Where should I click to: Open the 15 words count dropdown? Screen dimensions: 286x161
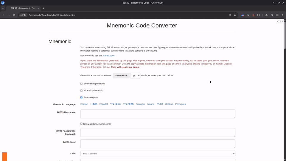coord(135,75)
